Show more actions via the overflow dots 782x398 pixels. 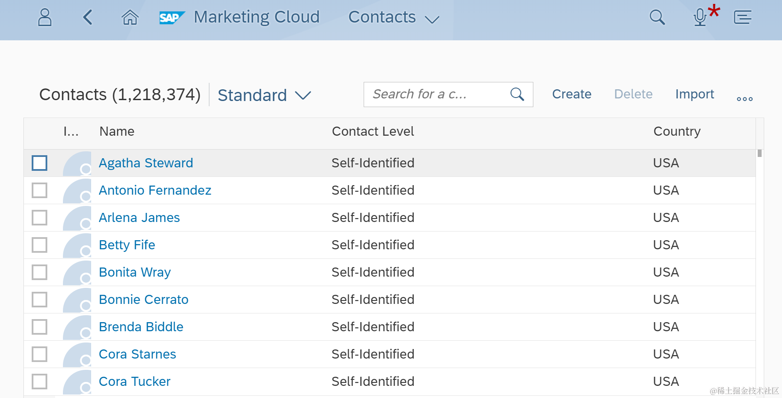click(745, 99)
